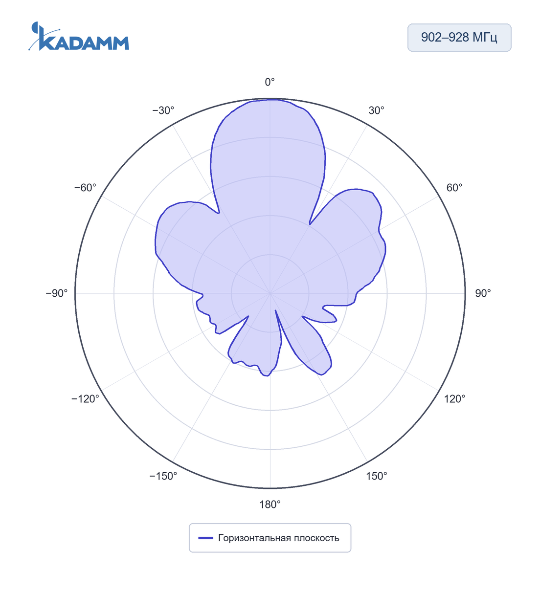Viewport: 540px width, 592px height.
Task: Click the 0° angle label
Action: (x=270, y=82)
